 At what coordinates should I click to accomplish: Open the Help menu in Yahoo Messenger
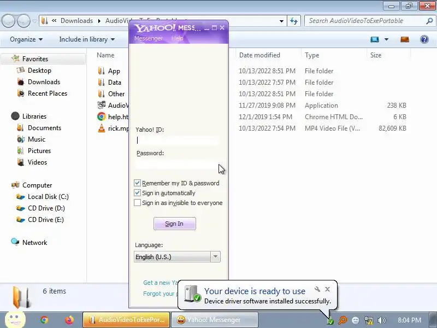(x=177, y=38)
